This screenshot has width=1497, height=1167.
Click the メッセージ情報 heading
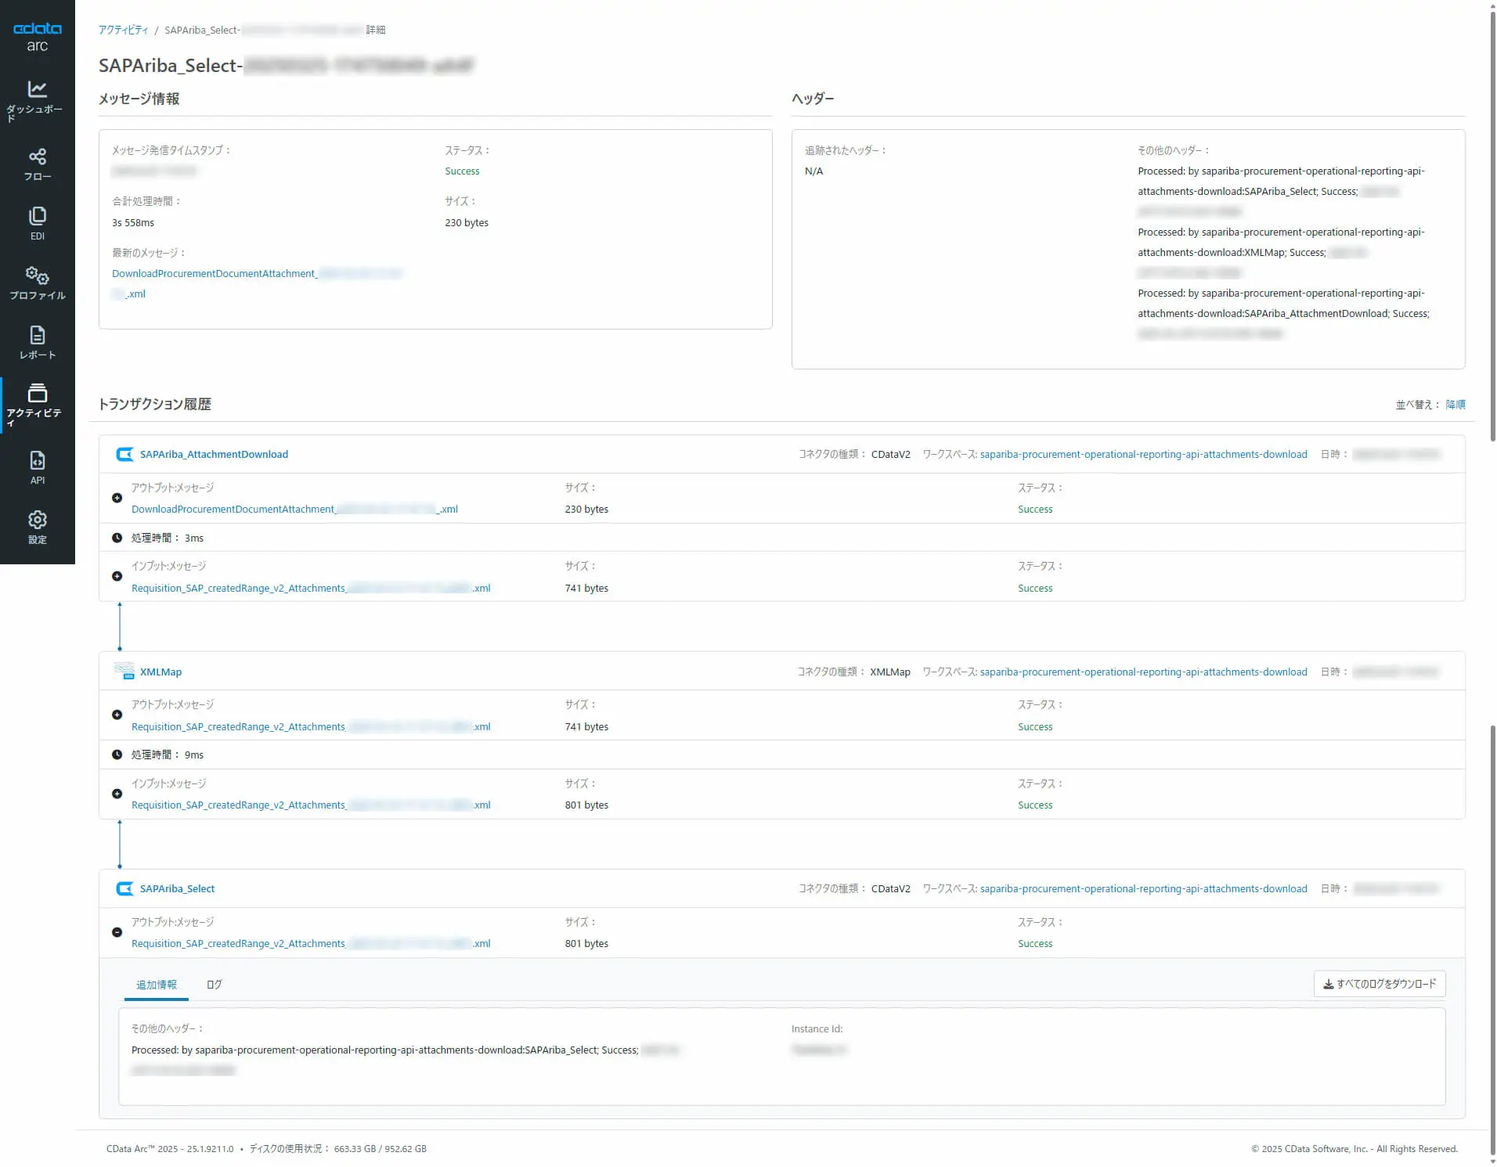pos(139,99)
